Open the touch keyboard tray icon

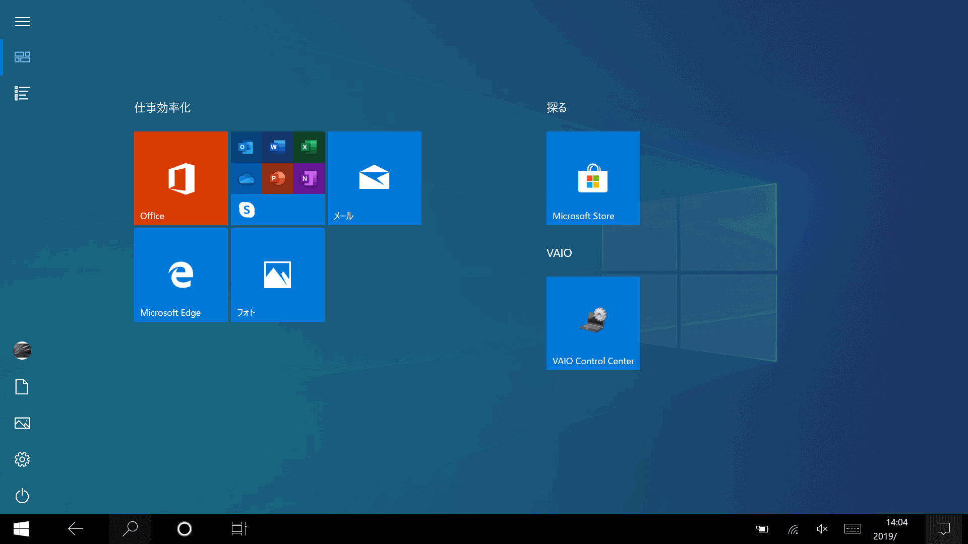[853, 529]
